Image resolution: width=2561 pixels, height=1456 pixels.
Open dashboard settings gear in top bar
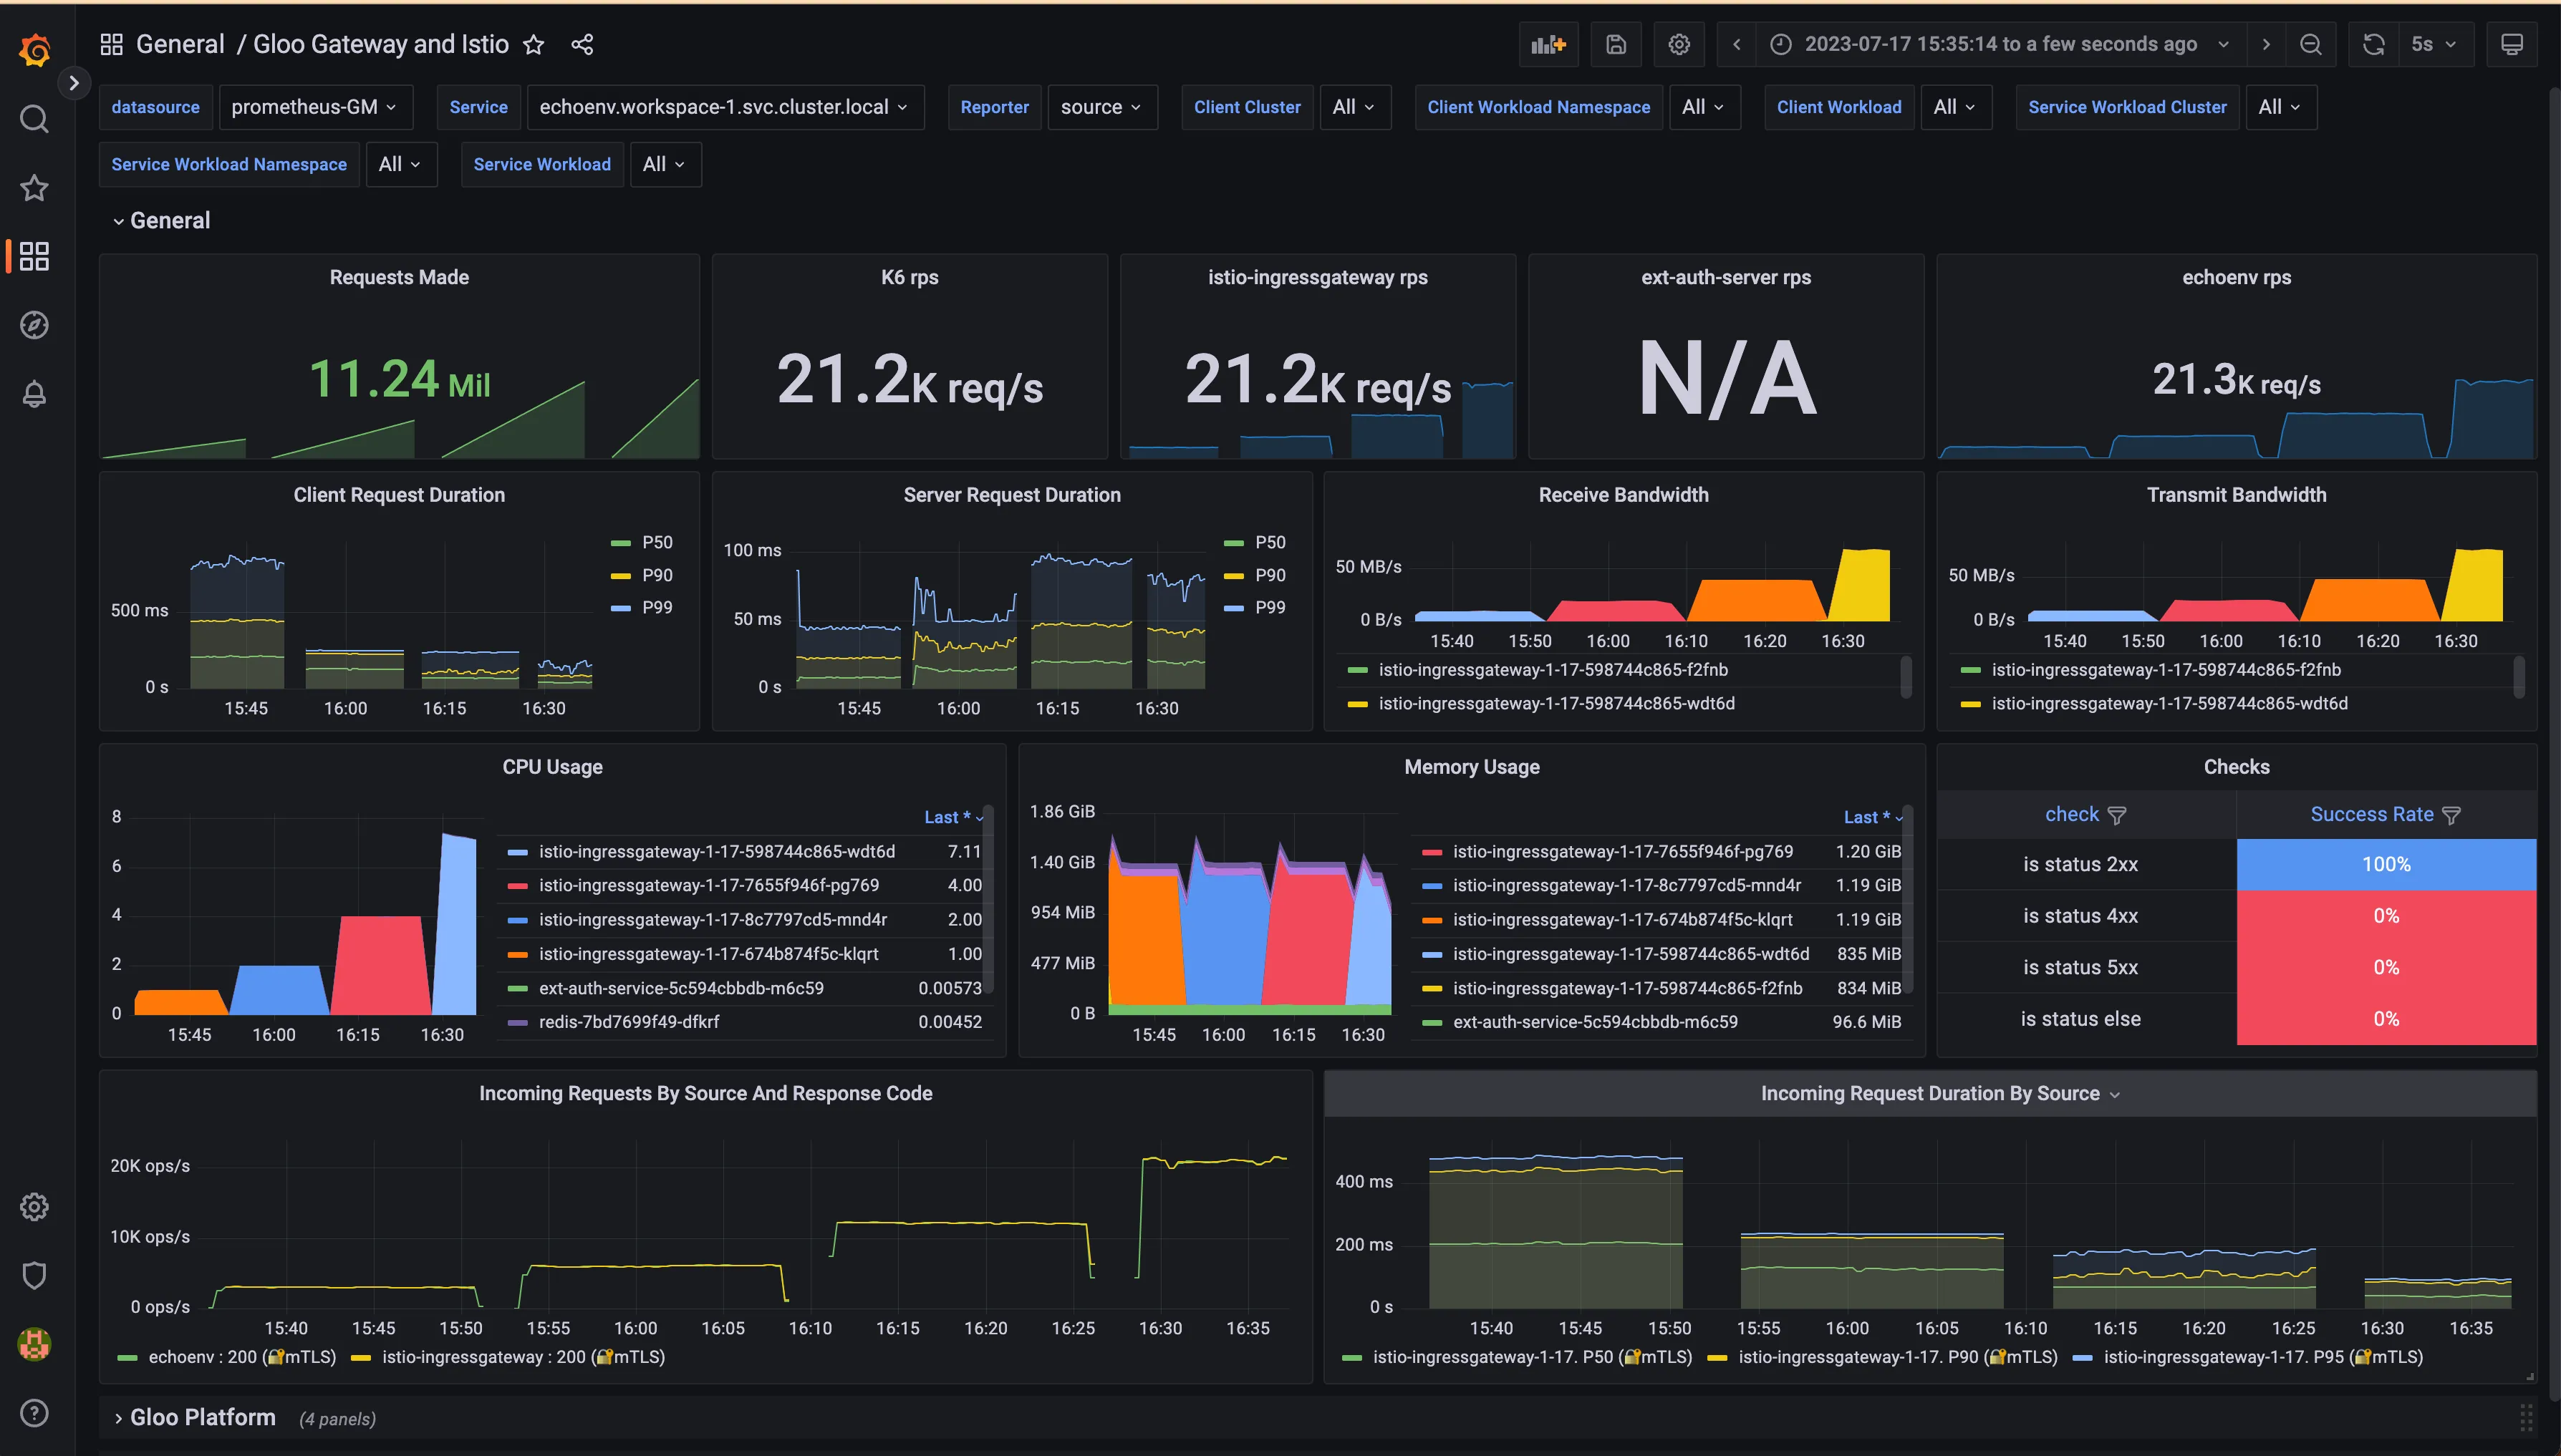click(1679, 44)
